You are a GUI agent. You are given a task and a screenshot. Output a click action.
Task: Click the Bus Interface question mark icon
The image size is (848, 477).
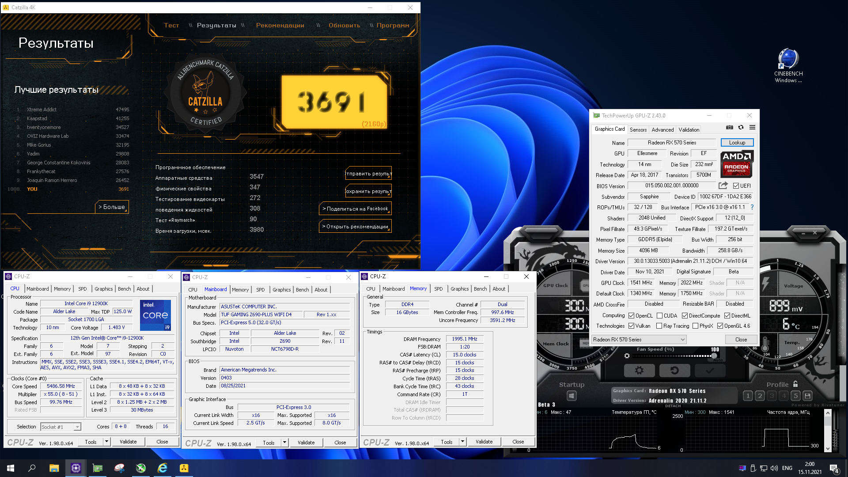click(752, 207)
